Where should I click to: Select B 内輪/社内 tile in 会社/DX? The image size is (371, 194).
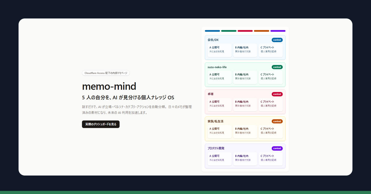tap(245, 51)
